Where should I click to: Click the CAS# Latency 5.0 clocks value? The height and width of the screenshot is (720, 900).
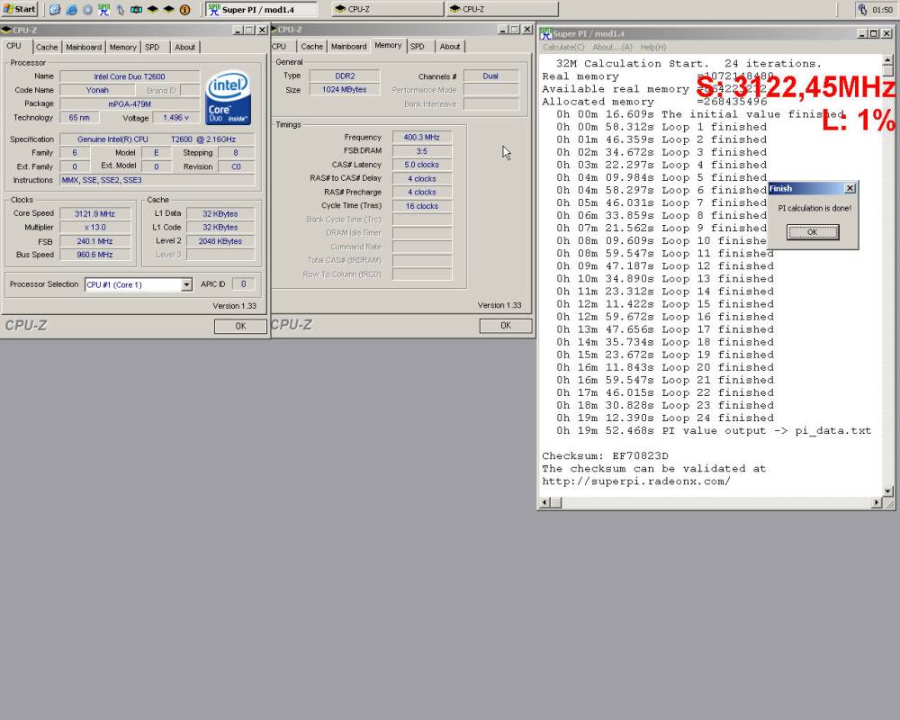coord(422,165)
